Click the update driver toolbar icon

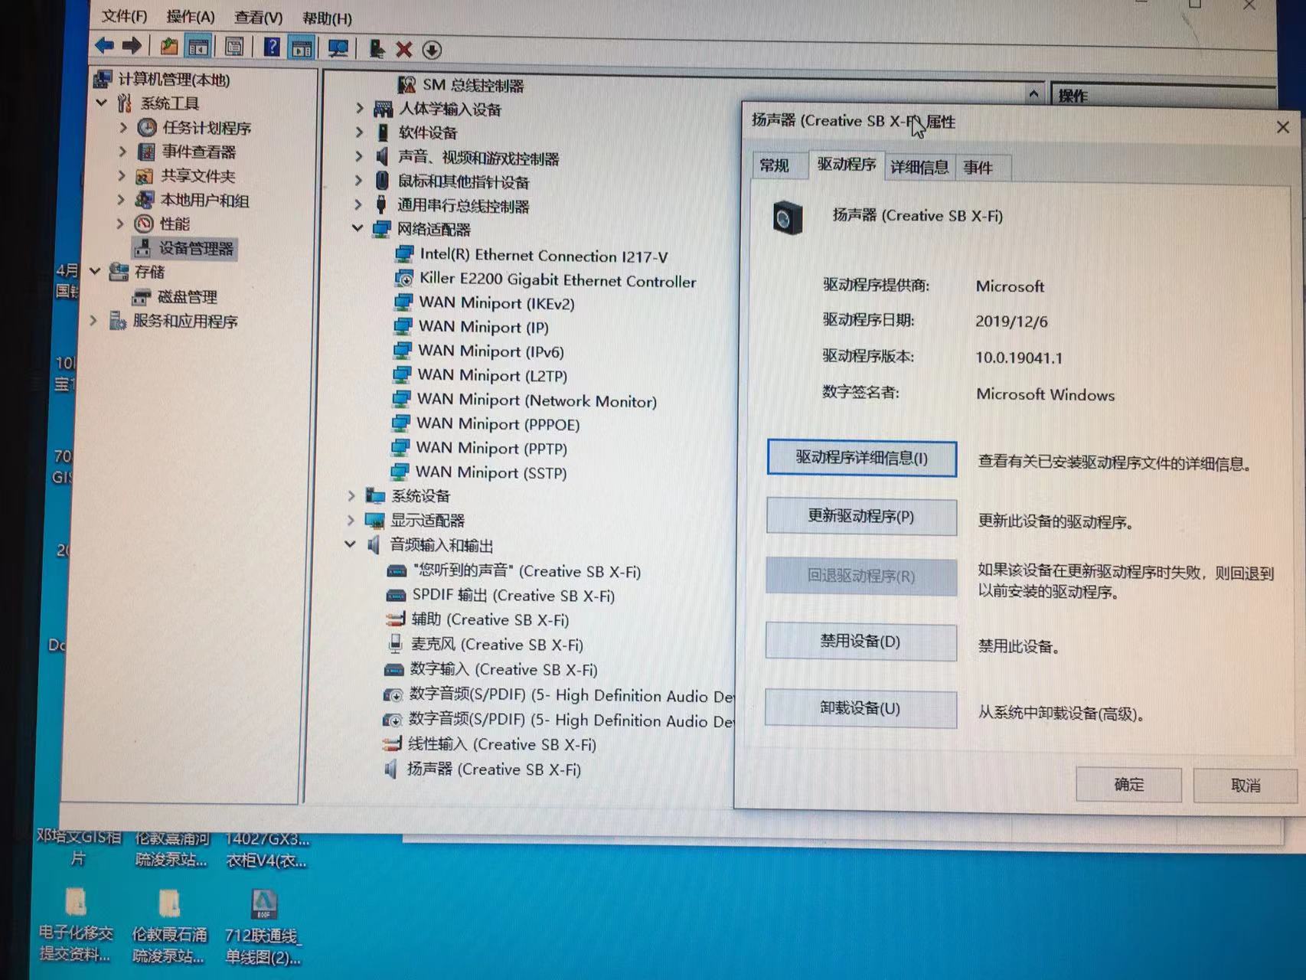click(x=376, y=49)
